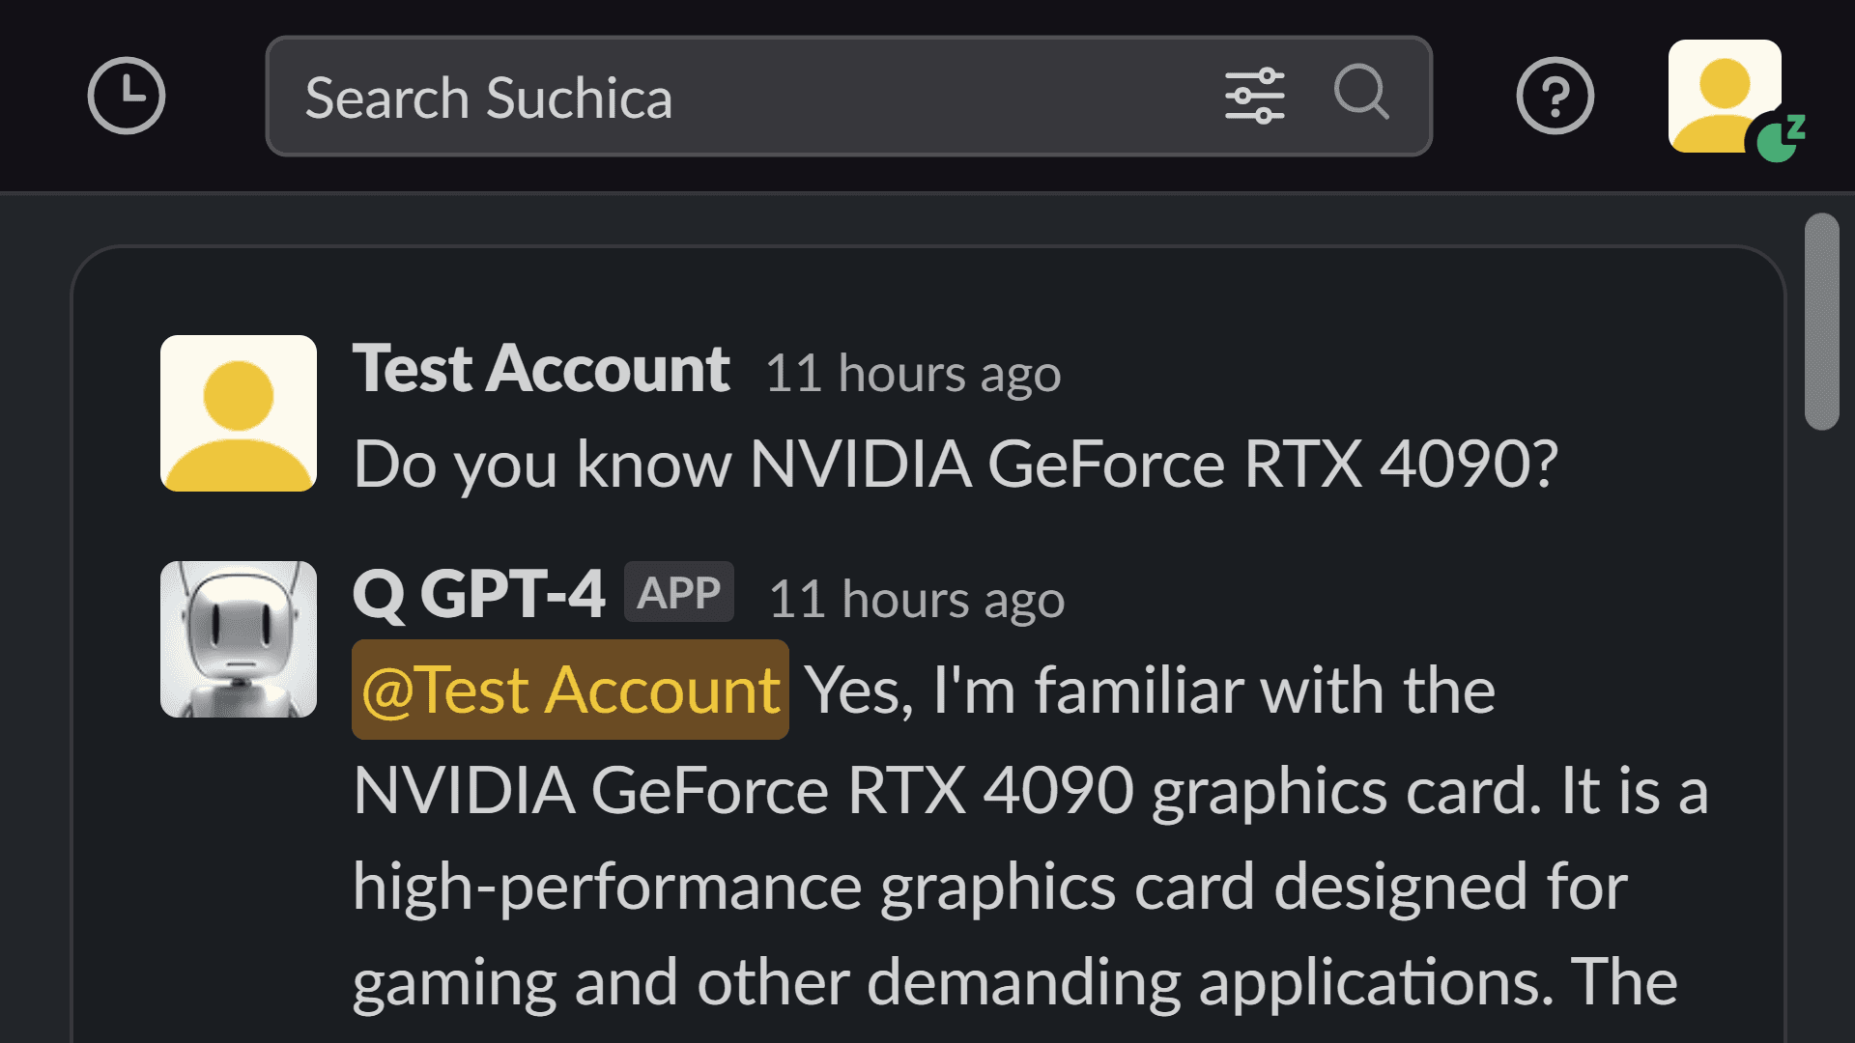Image resolution: width=1855 pixels, height=1043 pixels.
Task: Click the Q GPT-4 bot display name
Action: (x=480, y=595)
